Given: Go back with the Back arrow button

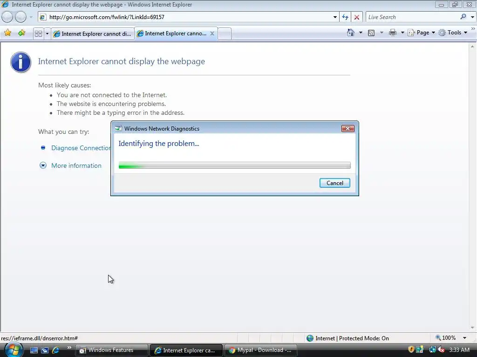Looking at the screenshot, I should [7, 17].
